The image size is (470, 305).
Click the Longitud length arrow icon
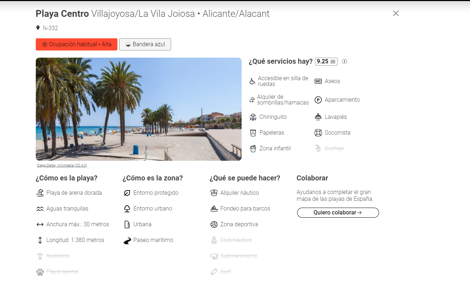(x=40, y=240)
